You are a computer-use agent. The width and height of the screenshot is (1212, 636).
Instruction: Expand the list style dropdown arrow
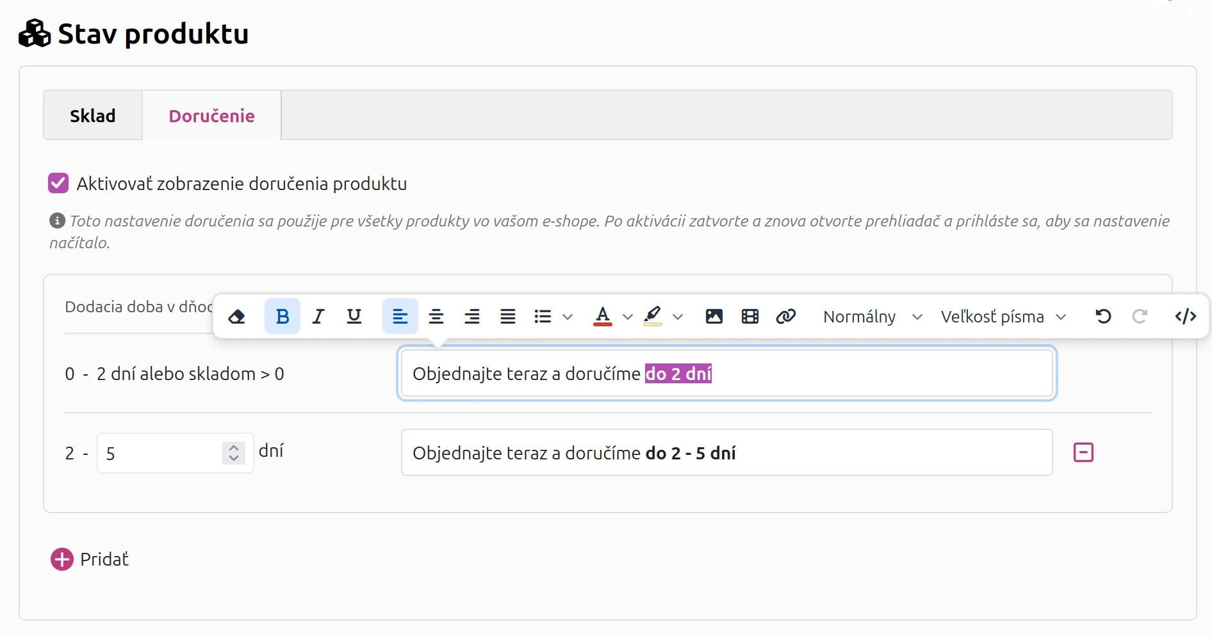568,317
